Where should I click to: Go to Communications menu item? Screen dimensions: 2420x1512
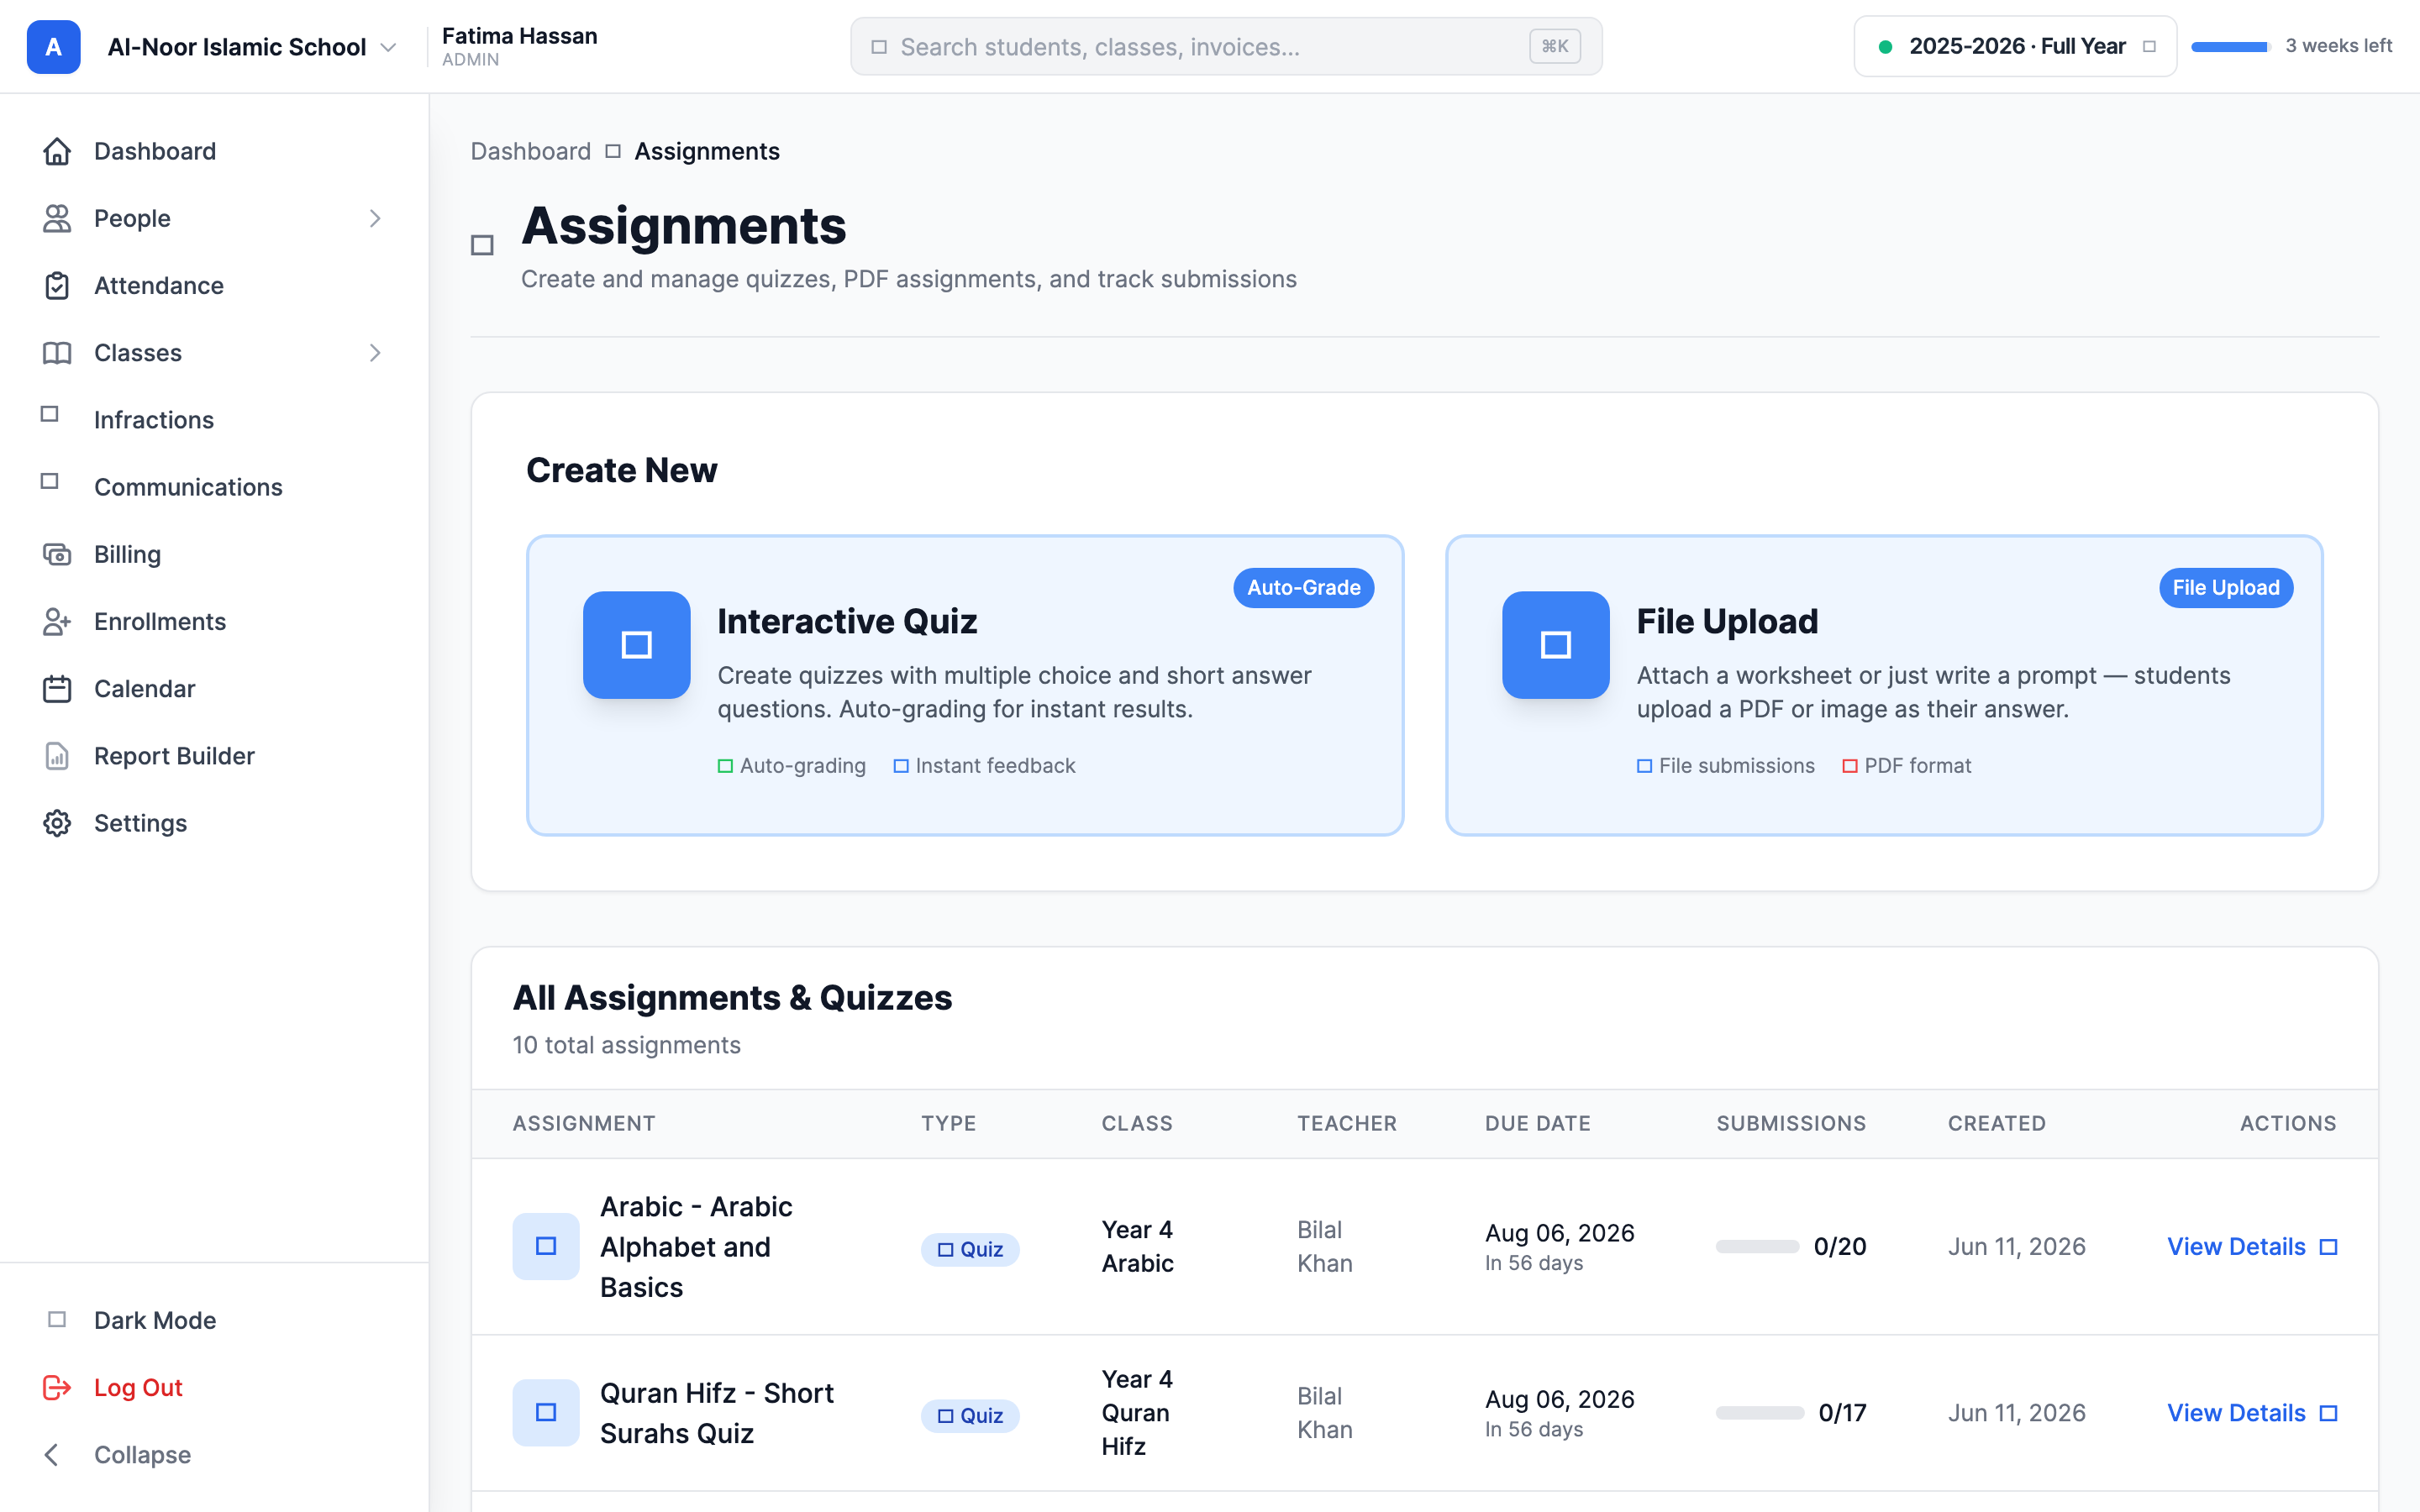pos(214,486)
